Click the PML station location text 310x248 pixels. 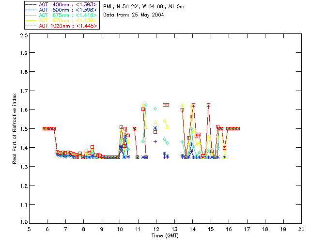(144, 7)
